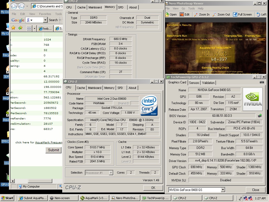Click AquaMark Frequently link
This screenshot has height=202, width=269.
(x=49, y=142)
